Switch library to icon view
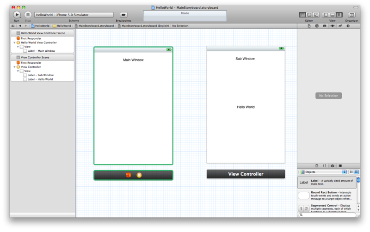The width and height of the screenshot is (370, 232). pos(351,172)
